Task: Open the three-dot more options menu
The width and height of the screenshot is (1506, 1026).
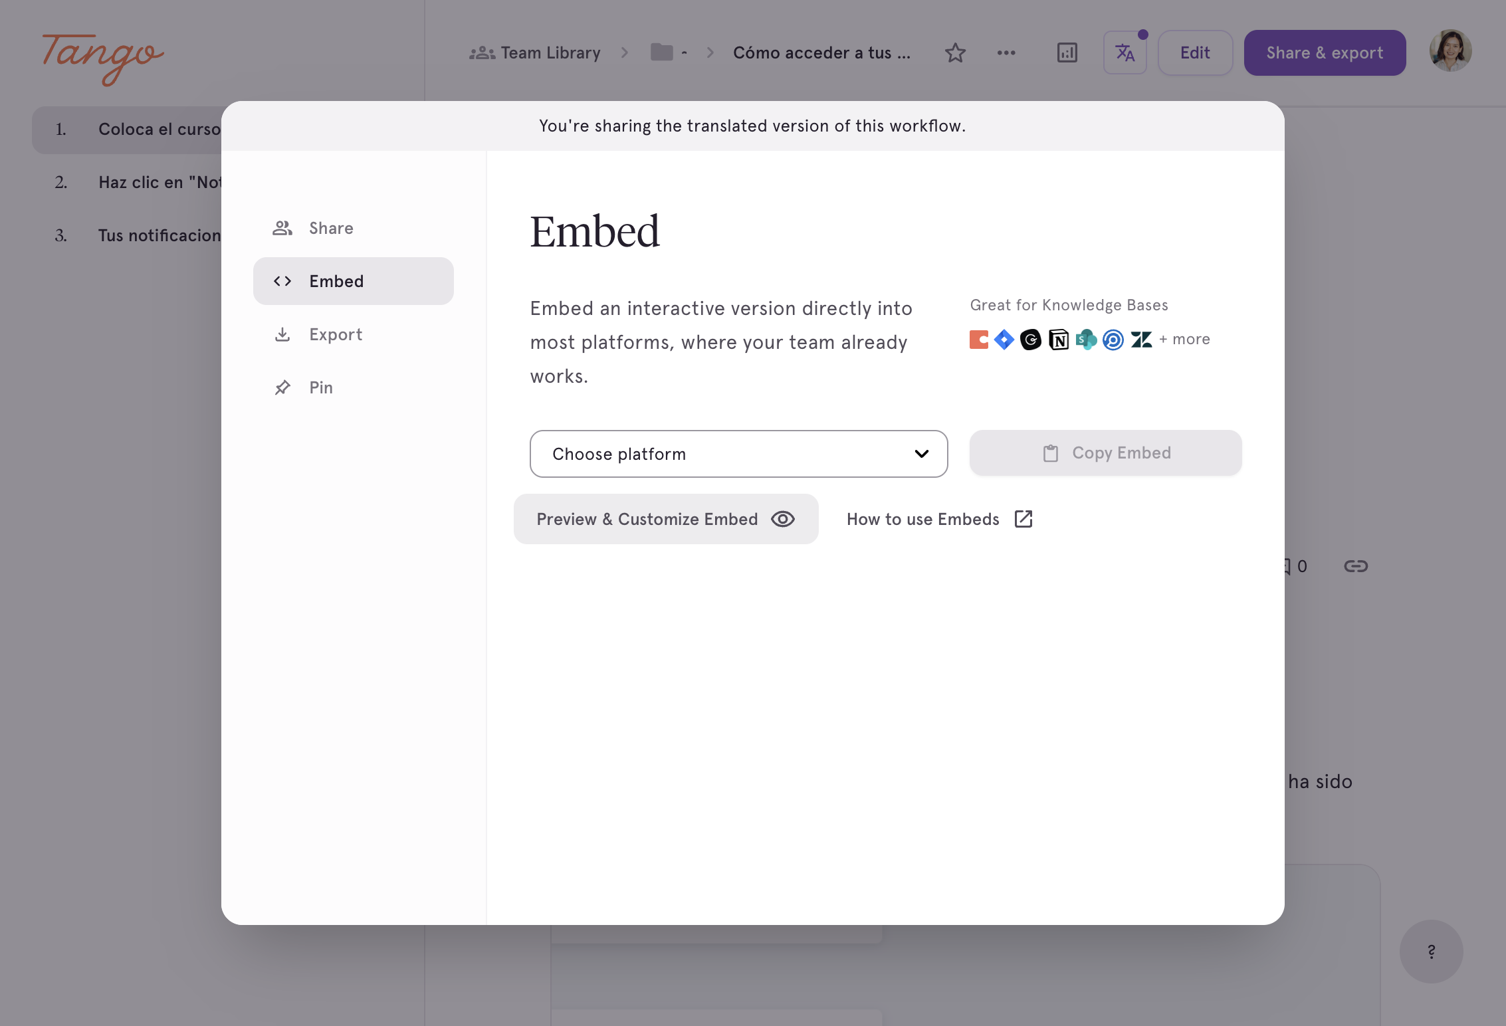Action: (1006, 52)
